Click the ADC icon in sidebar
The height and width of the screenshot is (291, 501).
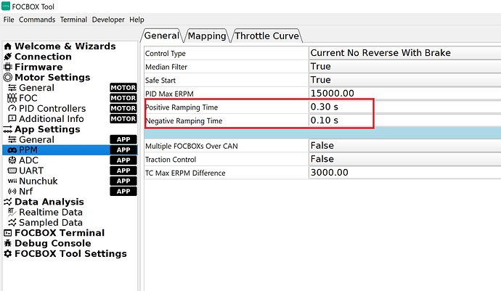(12, 160)
